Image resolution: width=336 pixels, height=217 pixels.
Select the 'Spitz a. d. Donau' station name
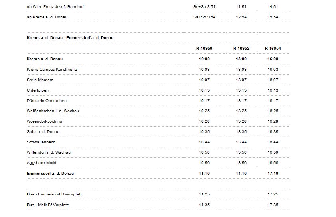pyautogui.click(x=43, y=132)
